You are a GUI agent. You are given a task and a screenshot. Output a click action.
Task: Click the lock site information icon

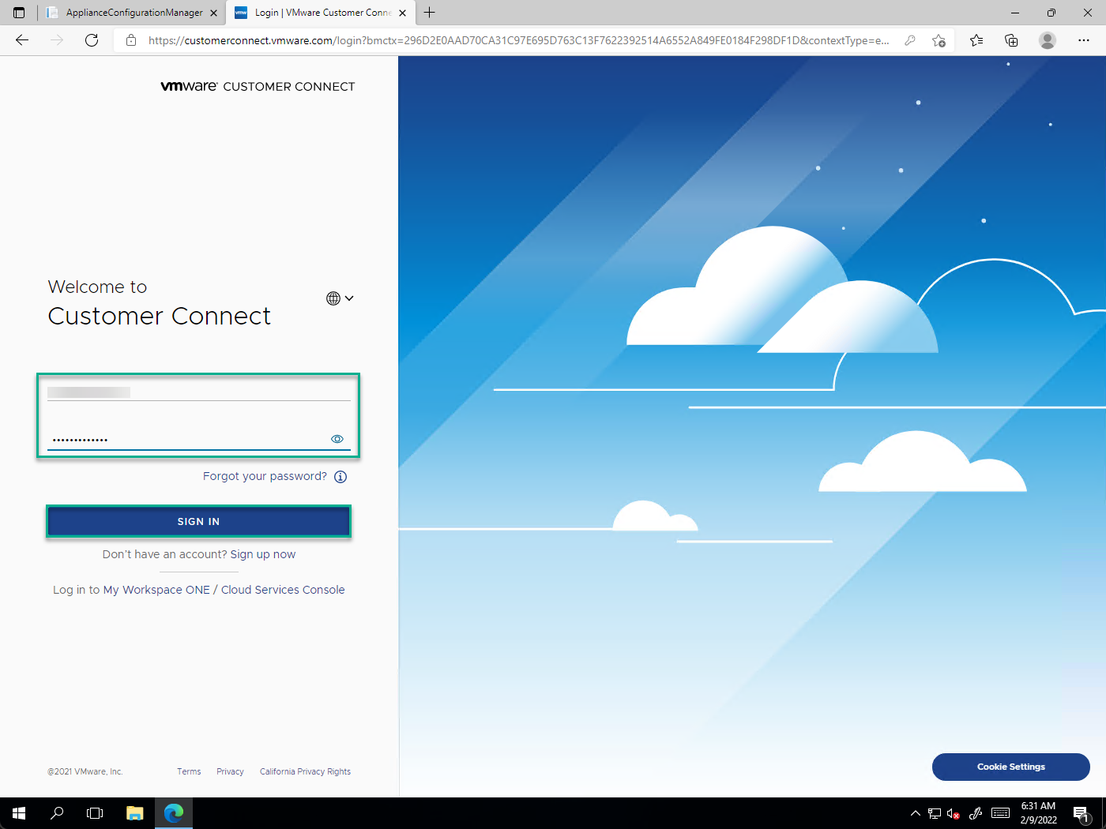131,40
